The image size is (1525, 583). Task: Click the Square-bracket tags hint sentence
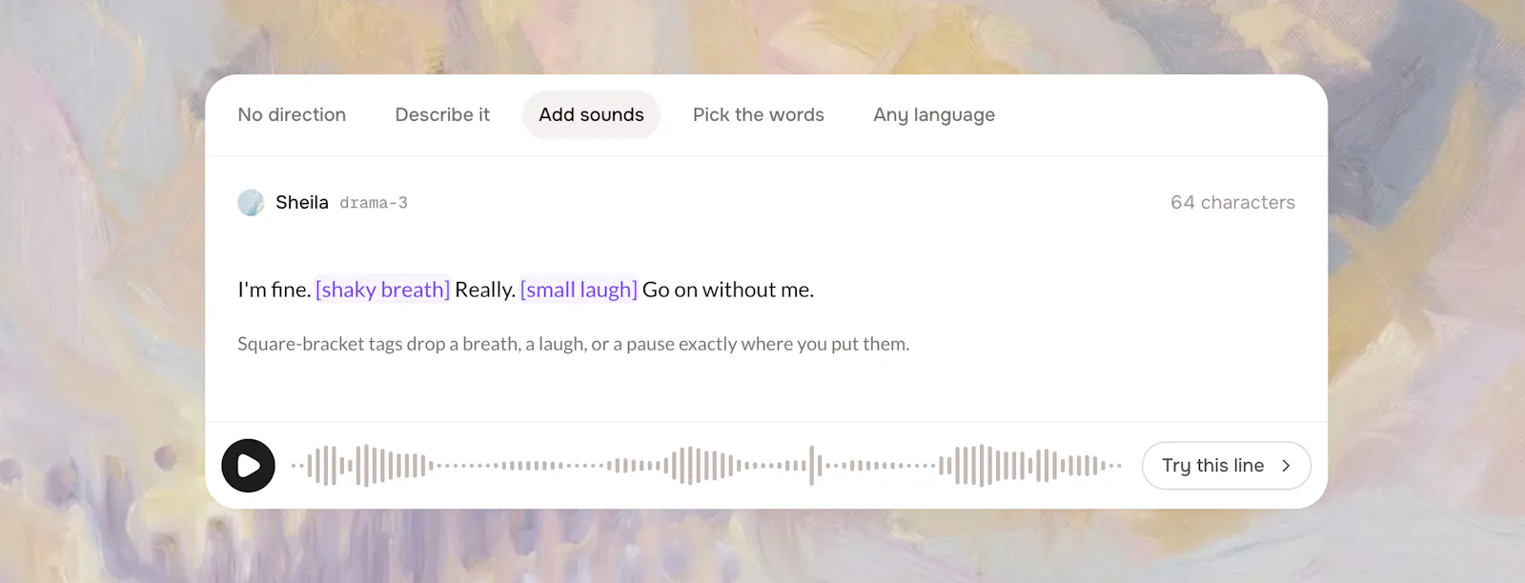tap(573, 344)
